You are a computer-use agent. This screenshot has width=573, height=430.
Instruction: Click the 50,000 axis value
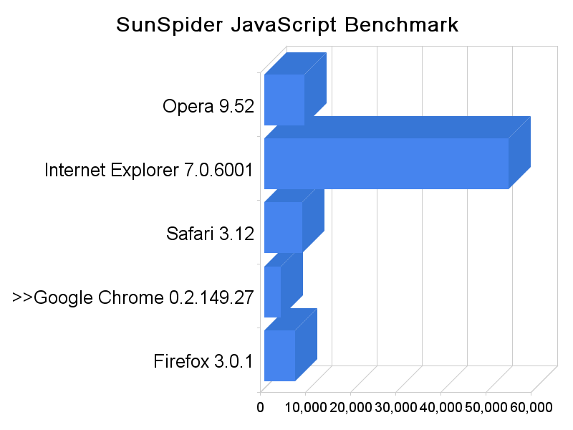tap(486, 407)
